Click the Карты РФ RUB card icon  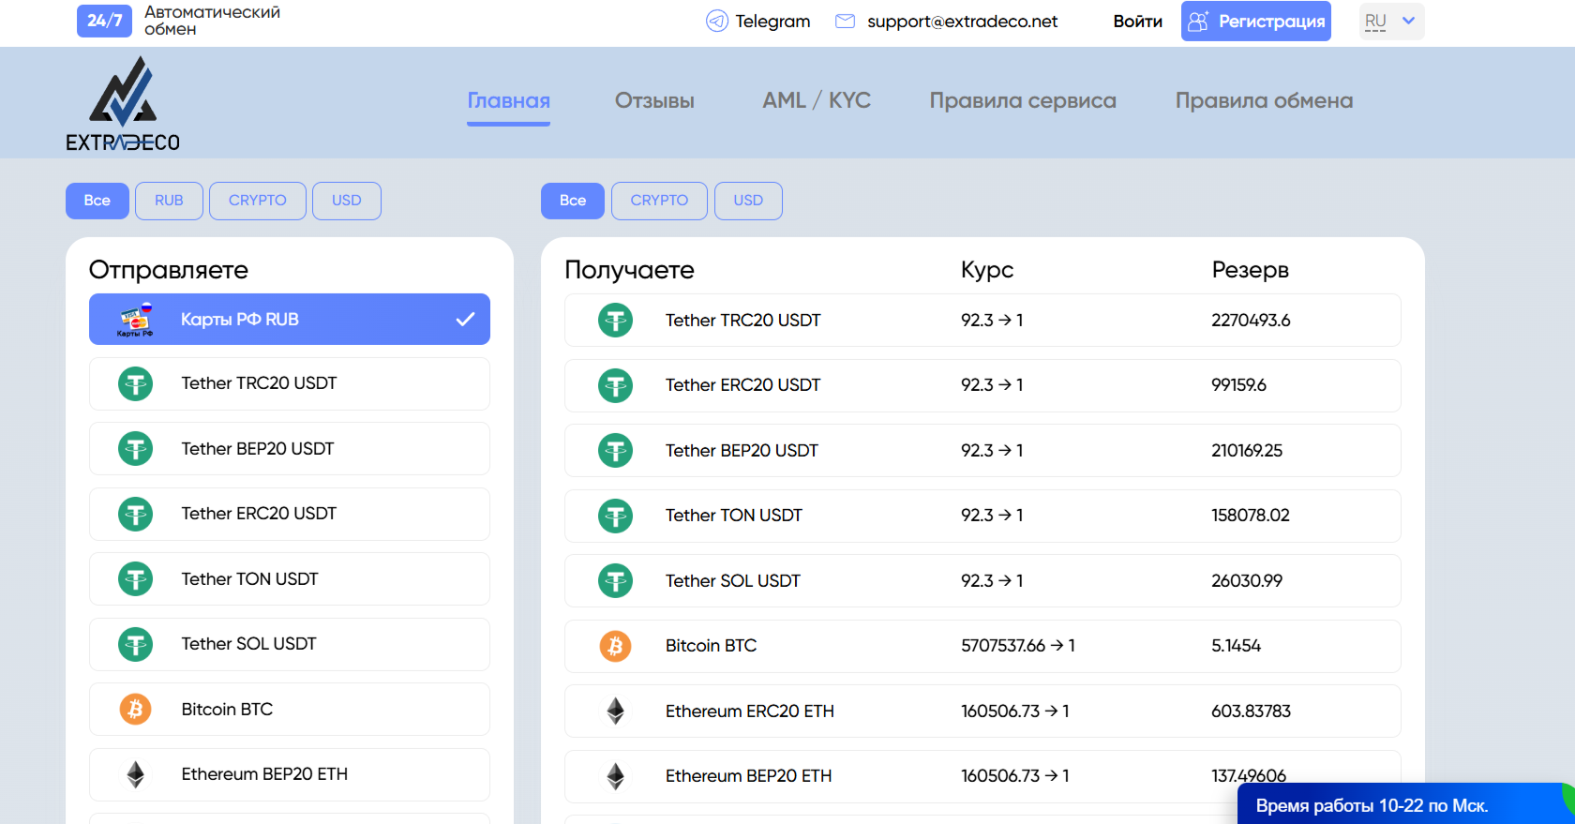pyautogui.click(x=135, y=320)
